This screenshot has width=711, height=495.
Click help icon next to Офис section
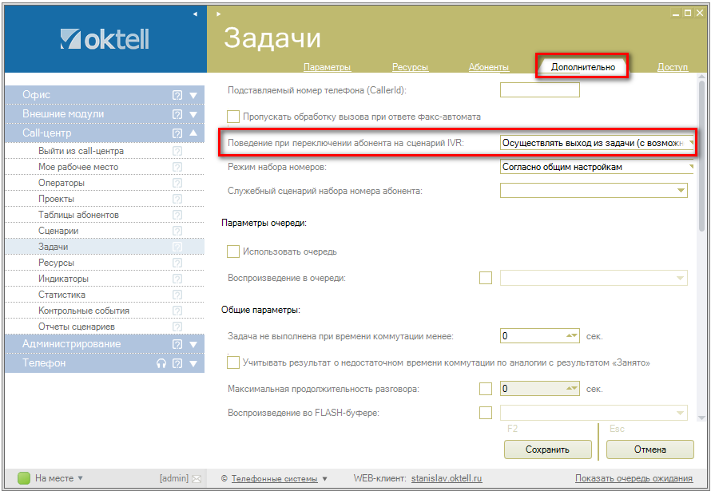coord(177,95)
